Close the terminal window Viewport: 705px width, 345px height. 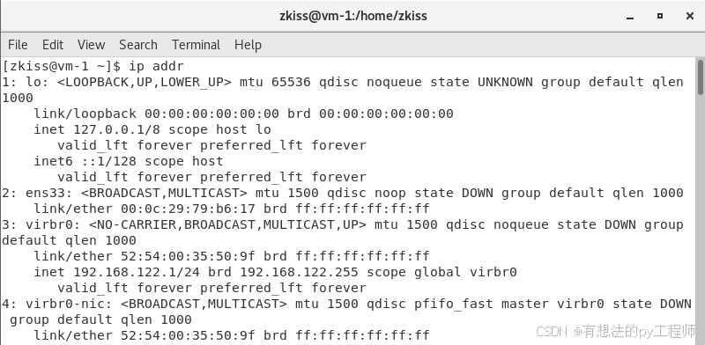(690, 16)
